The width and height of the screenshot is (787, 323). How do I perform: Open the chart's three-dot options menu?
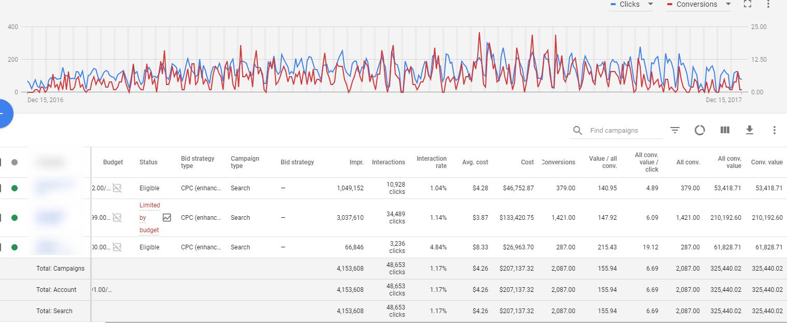768,4
